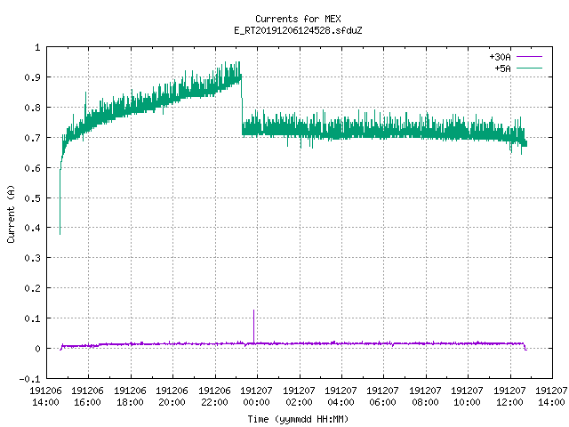The width and height of the screenshot is (569, 427).
Task: Click the '+30A' legend label
Action: tap(500, 57)
